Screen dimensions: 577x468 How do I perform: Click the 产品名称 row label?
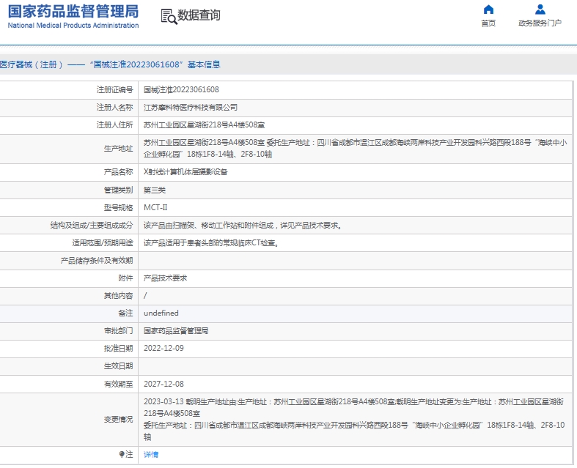(x=118, y=172)
